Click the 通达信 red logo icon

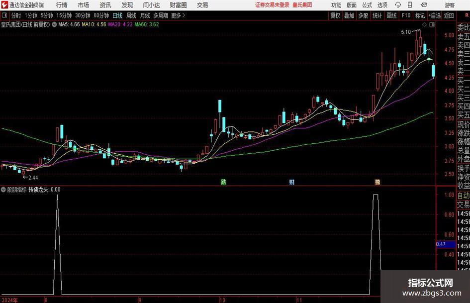4,5
